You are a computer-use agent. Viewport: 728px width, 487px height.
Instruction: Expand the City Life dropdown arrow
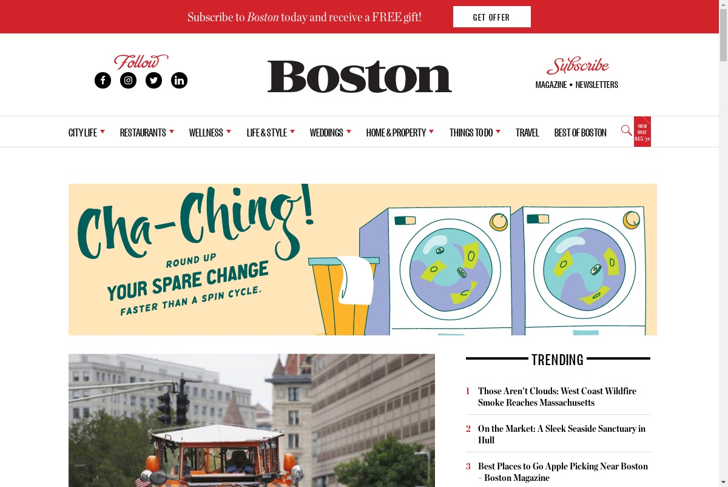coord(103,131)
